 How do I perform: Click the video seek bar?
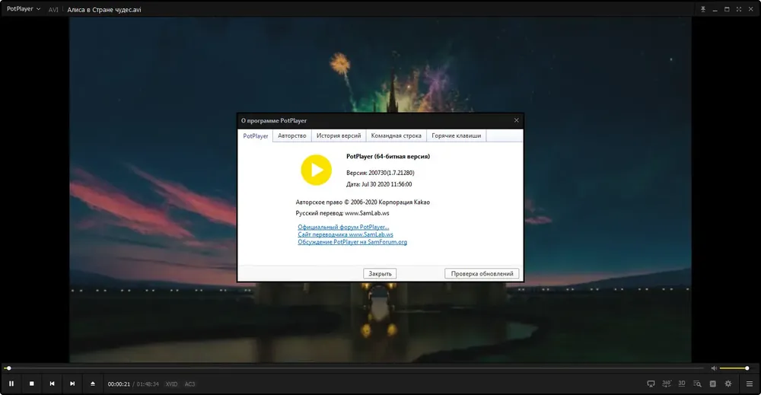pos(355,368)
